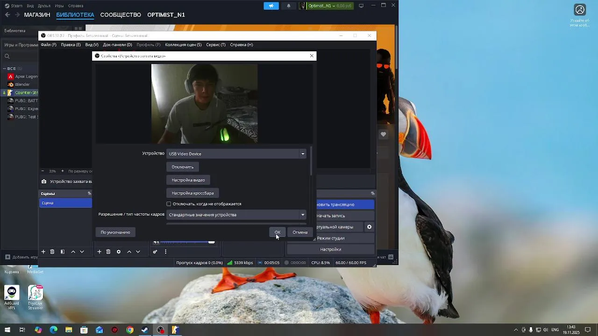Open OBS Сервис (T) menu
Viewport: 598px width, 336px height.
[x=216, y=45]
